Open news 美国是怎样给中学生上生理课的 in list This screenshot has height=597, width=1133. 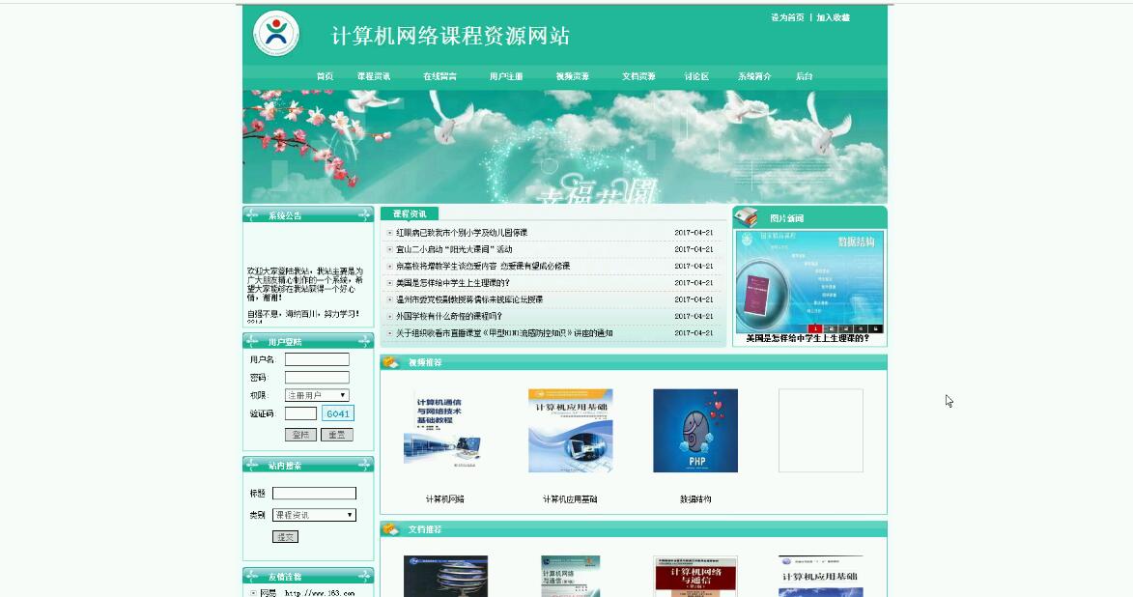(x=453, y=283)
